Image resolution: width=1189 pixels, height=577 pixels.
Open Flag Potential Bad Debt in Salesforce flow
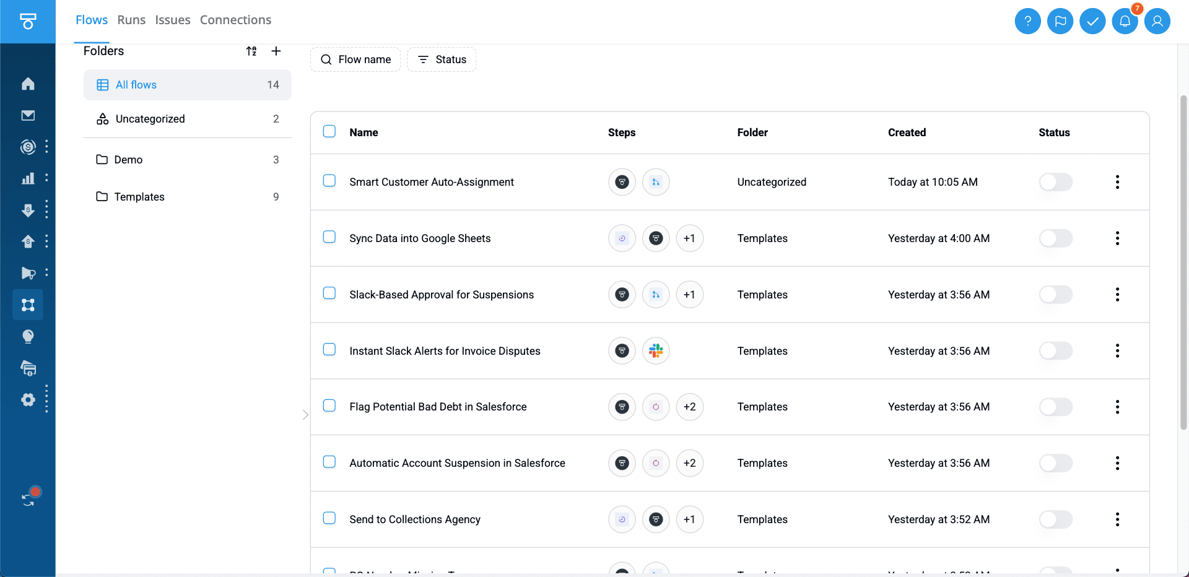point(438,407)
